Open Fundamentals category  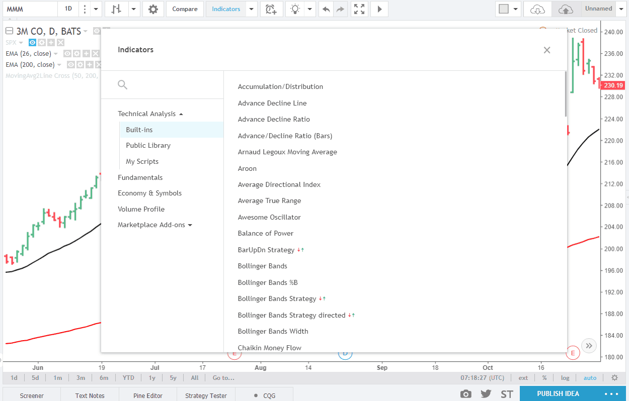(x=140, y=177)
